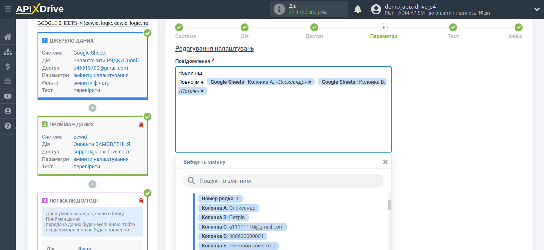Click the account avatar icon
This screenshot has height=250, width=544.
point(376,9)
